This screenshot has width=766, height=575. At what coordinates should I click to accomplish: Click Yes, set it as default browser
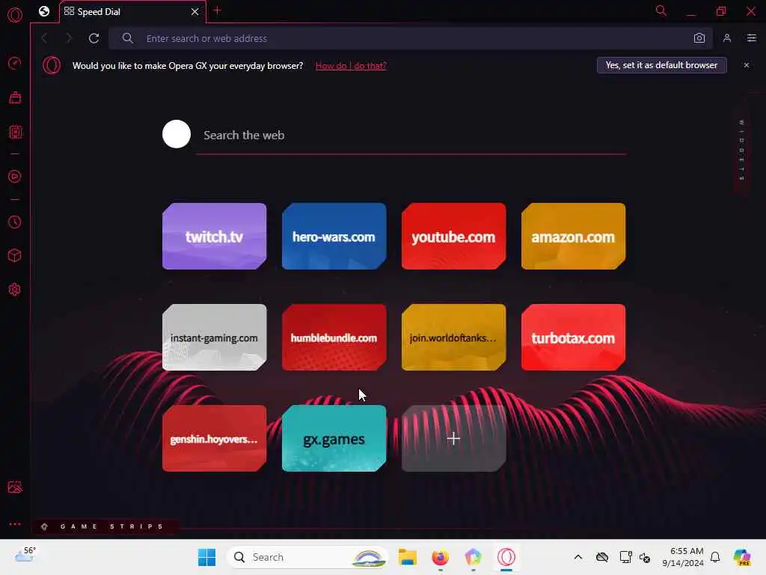[x=661, y=65]
